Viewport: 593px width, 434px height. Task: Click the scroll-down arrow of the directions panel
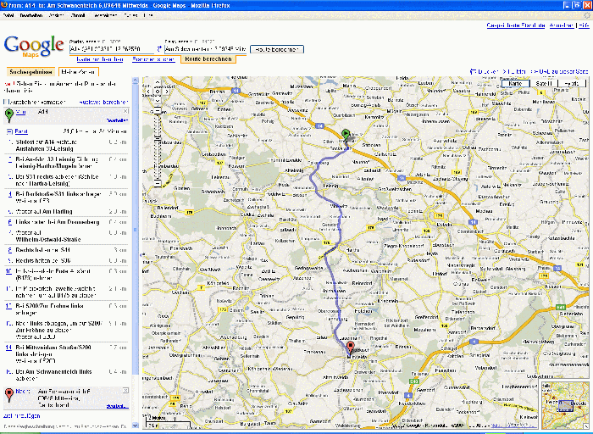[135, 426]
